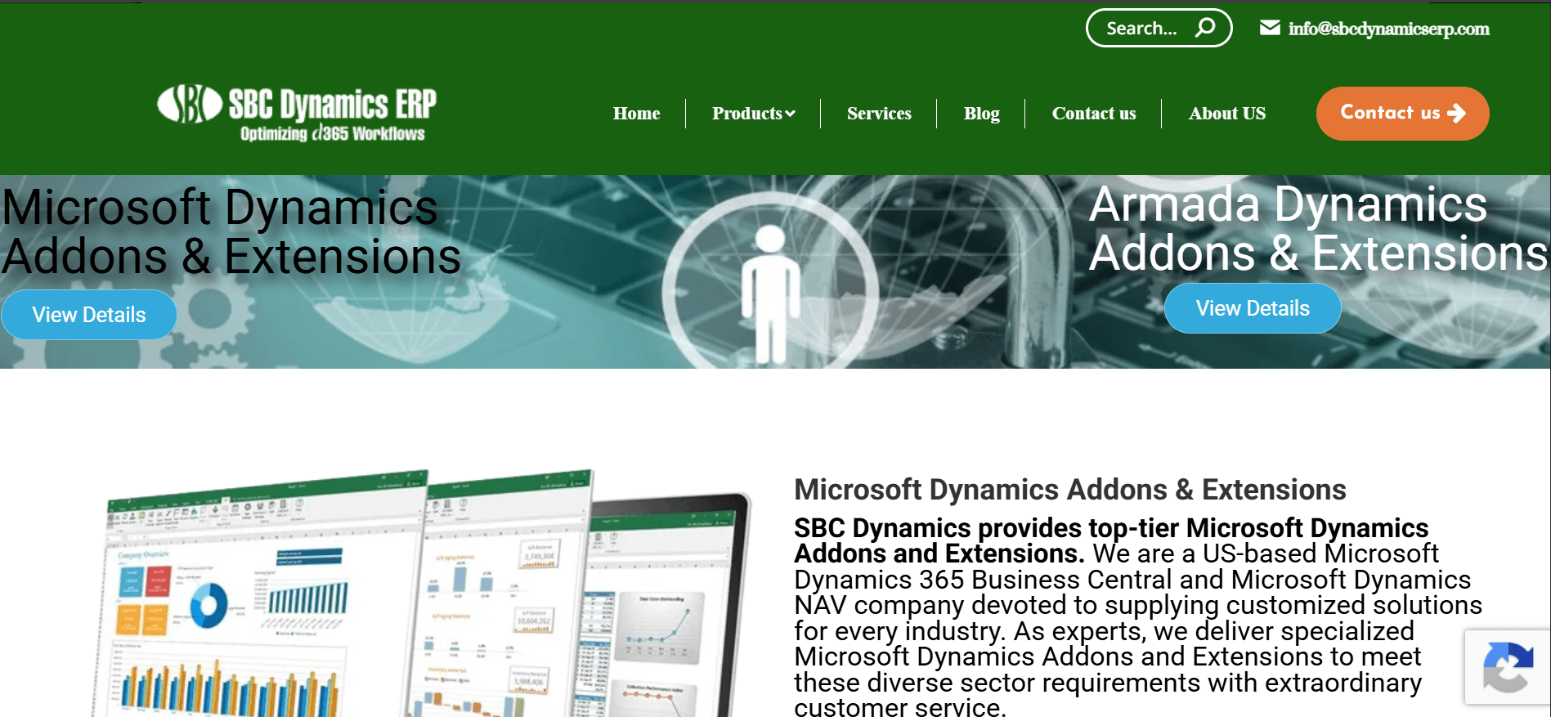
Task: Expand the Products dropdown menu
Action: (x=753, y=114)
